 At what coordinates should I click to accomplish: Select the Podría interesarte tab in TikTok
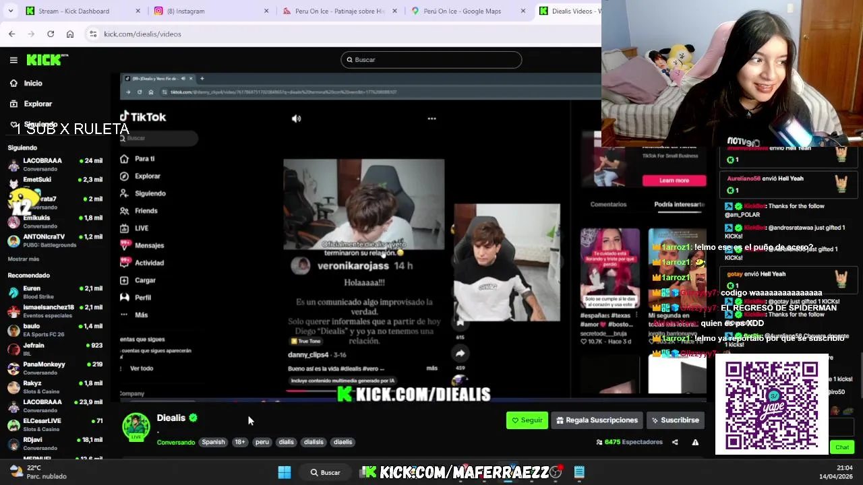(679, 204)
